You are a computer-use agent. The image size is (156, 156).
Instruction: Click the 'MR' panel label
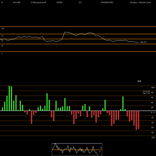[139, 81]
